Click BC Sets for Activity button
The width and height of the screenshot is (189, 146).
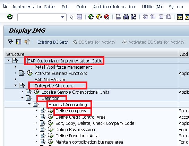[94, 42]
